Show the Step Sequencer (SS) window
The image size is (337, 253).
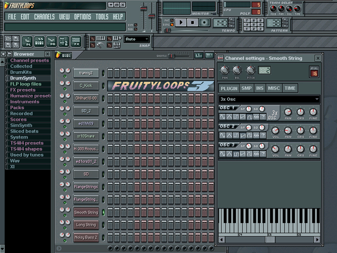pyautogui.click(x=39, y=41)
